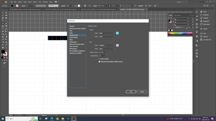Open the Opacity dropdown arrow
Viewport: 216px width, 121px height.
[73, 6]
